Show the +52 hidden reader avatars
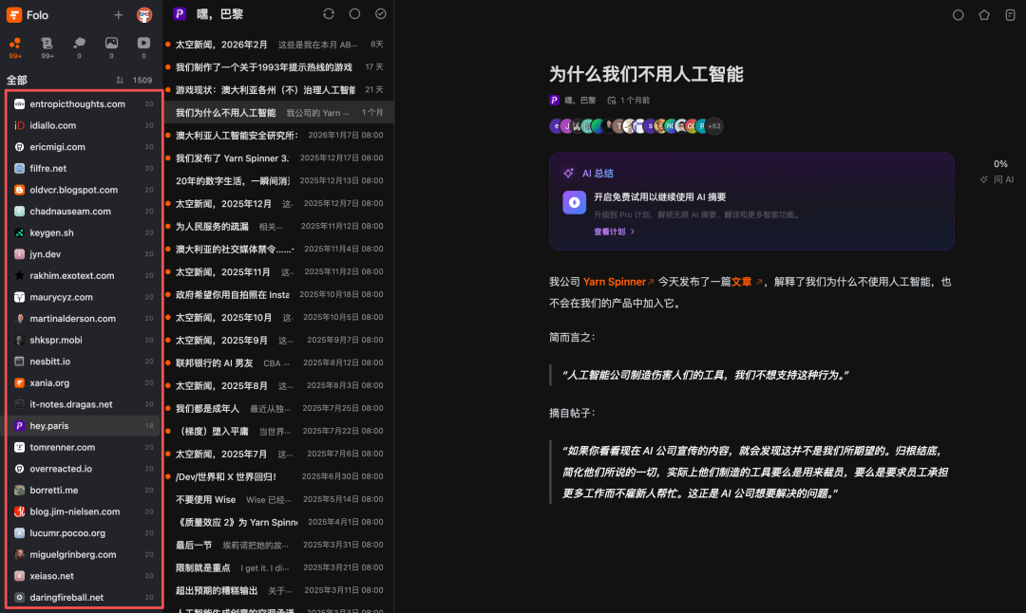Viewport: 1026px width, 613px height. click(x=715, y=125)
